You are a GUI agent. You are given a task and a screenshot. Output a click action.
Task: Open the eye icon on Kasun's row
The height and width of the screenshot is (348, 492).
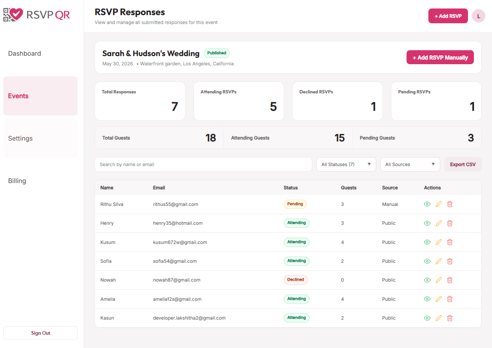[x=427, y=318]
